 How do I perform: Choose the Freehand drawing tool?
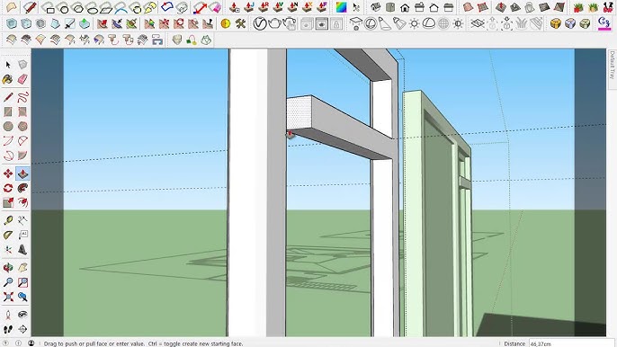coord(22,97)
